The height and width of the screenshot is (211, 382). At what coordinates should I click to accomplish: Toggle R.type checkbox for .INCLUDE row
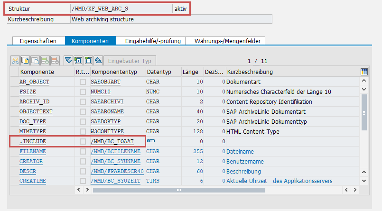pyautogui.click(x=83, y=141)
